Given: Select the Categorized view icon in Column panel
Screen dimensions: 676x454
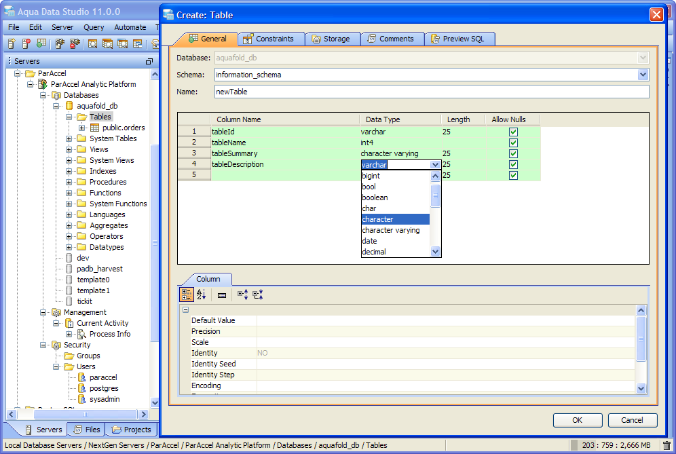Looking at the screenshot, I should (x=186, y=295).
